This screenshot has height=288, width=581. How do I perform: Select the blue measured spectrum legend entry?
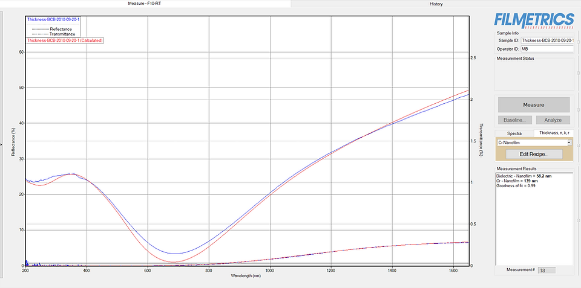click(x=53, y=19)
